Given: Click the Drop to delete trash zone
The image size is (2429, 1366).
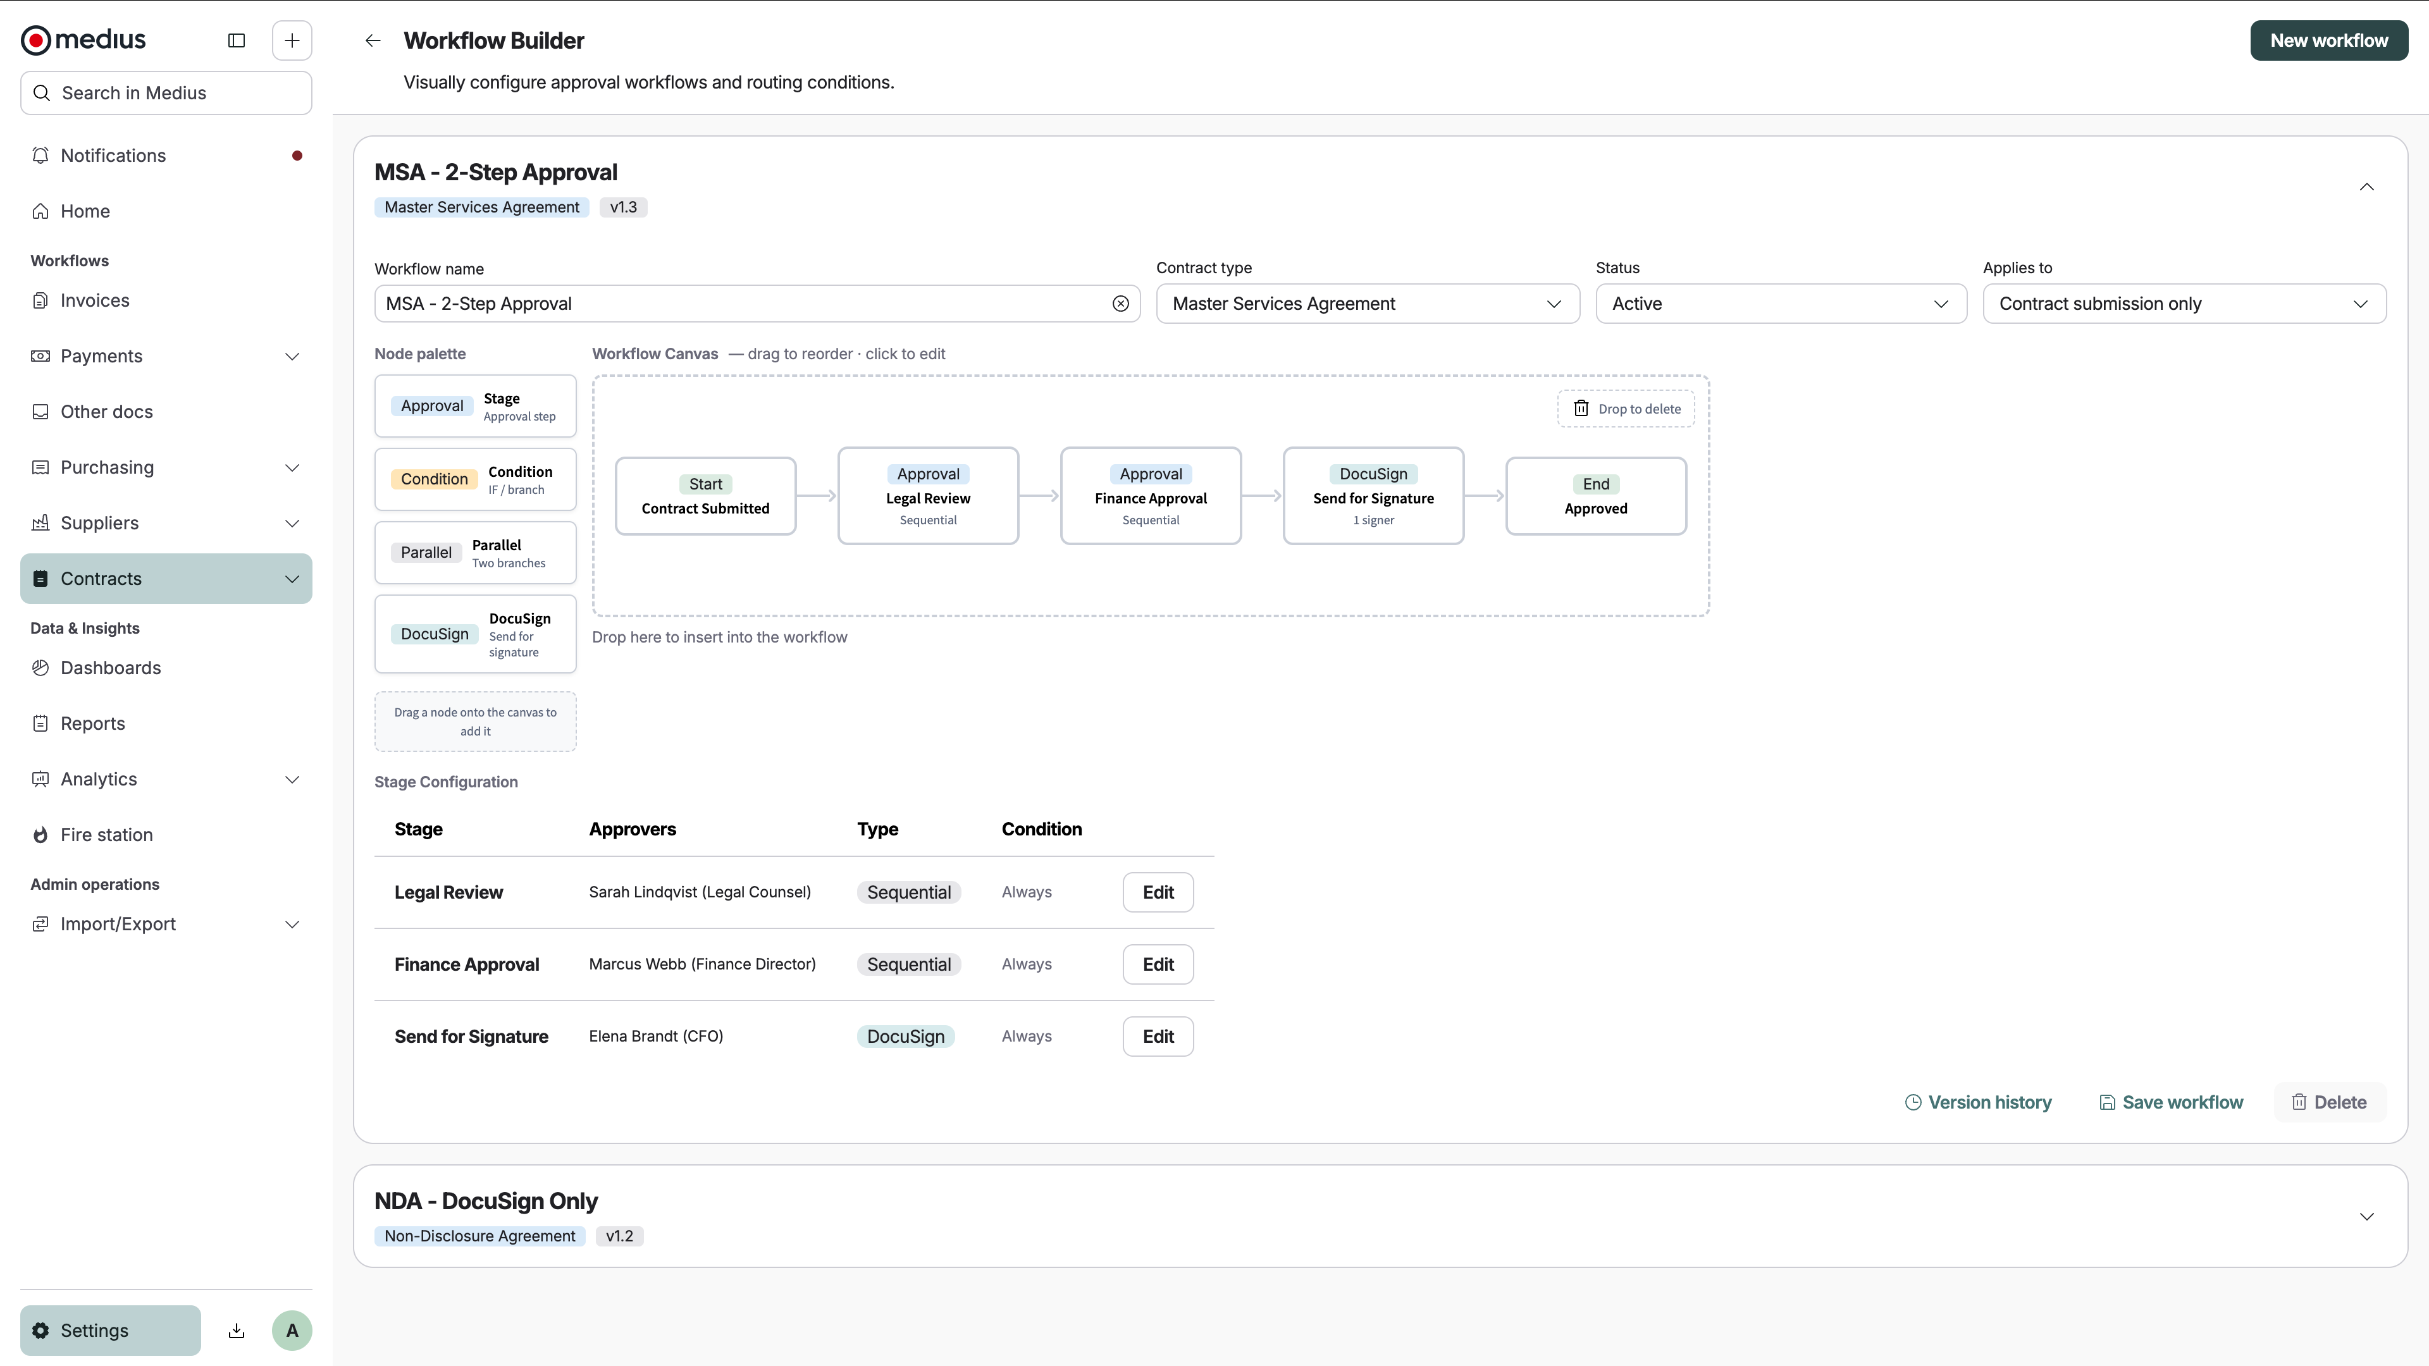Looking at the screenshot, I should (x=1626, y=409).
